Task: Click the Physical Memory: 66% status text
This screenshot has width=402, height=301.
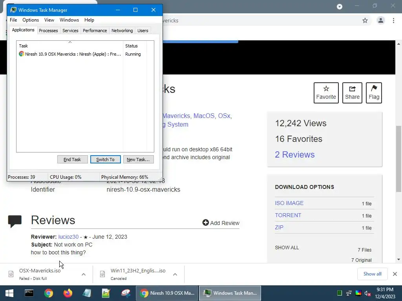Action: point(124,177)
